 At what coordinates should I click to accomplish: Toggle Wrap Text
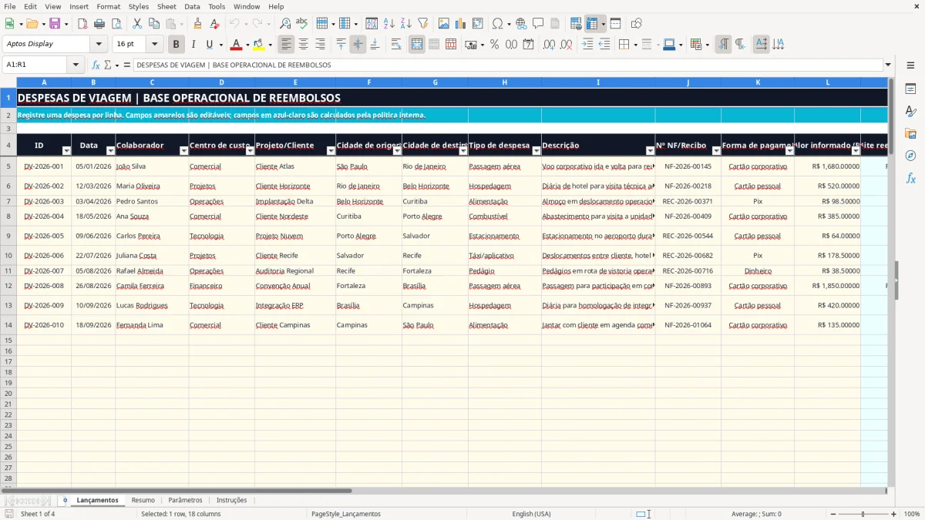[396, 45]
